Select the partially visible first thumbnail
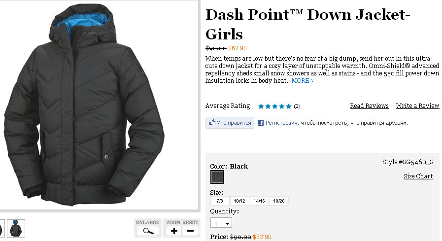The height and width of the screenshot is (241, 442). pyautogui.click(x=2, y=228)
